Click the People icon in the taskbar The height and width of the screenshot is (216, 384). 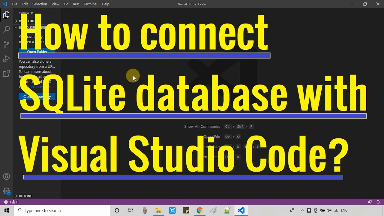(x=292, y=211)
